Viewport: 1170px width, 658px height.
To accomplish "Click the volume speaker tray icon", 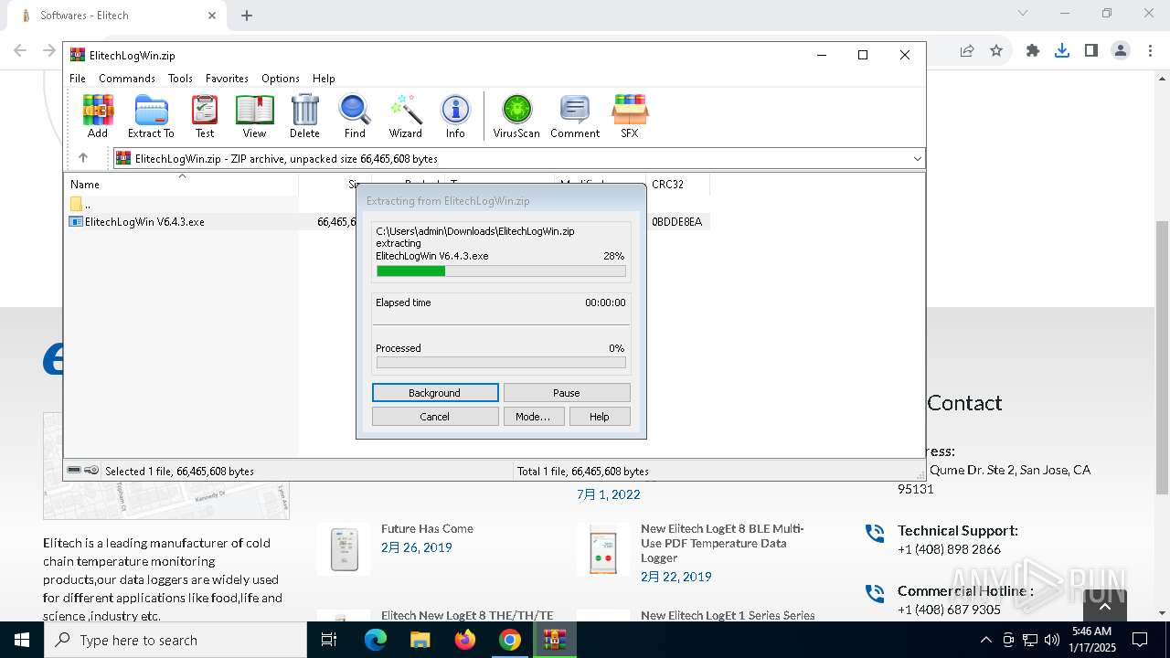I will [1052, 640].
